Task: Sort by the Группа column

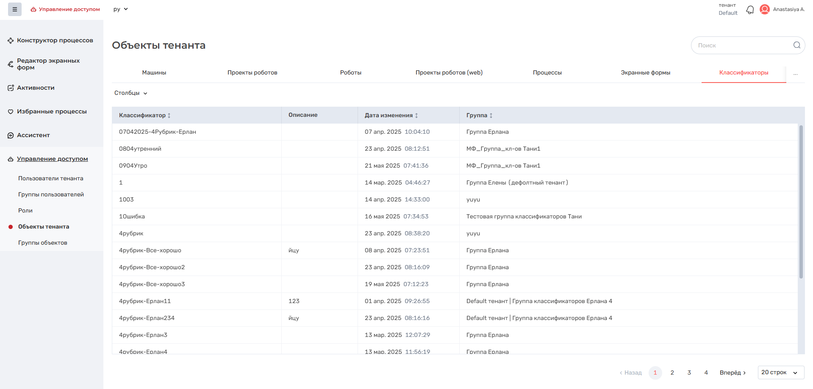Action: coord(491,116)
